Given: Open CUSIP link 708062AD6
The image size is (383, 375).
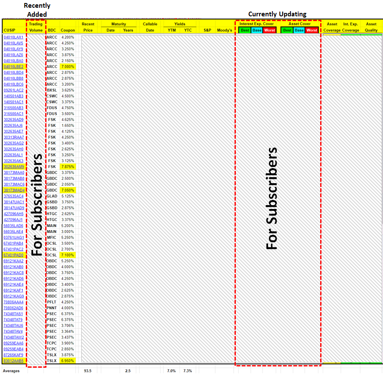Looking at the screenshot, I should coord(13,308).
